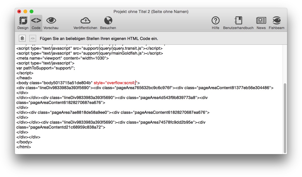Click the closing </head> tag line
This screenshot has height=177, width=302.
pos(24,78)
